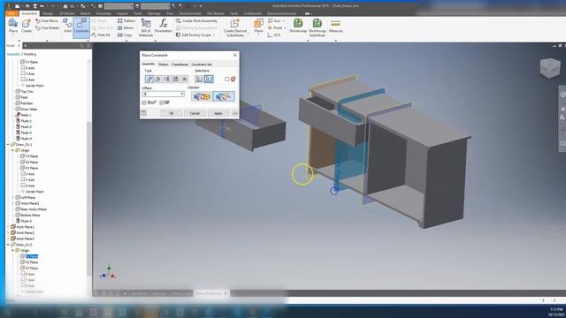The width and height of the screenshot is (566, 318).
Task: Open the 3D Model ribbon tab
Action: (67, 13)
